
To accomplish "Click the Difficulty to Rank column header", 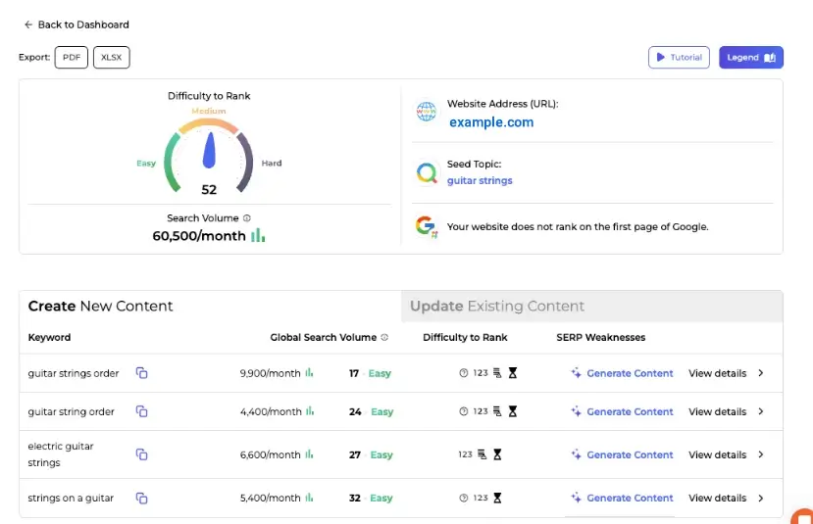I will (465, 338).
